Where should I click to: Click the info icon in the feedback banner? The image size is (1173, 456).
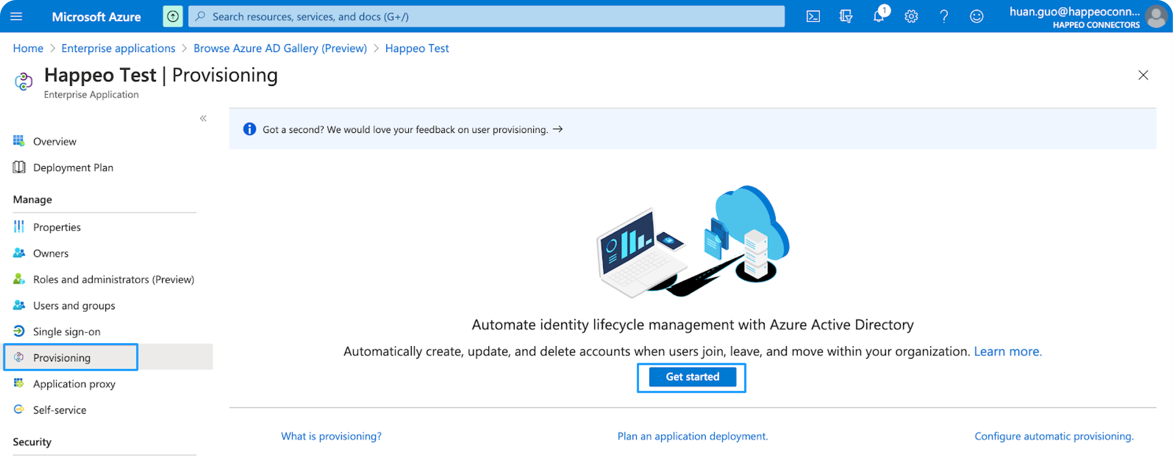tap(250, 129)
